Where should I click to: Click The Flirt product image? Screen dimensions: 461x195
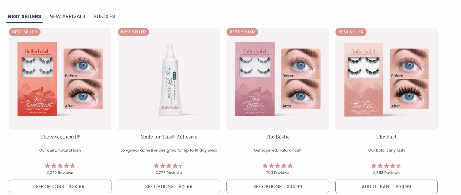[x=386, y=79]
